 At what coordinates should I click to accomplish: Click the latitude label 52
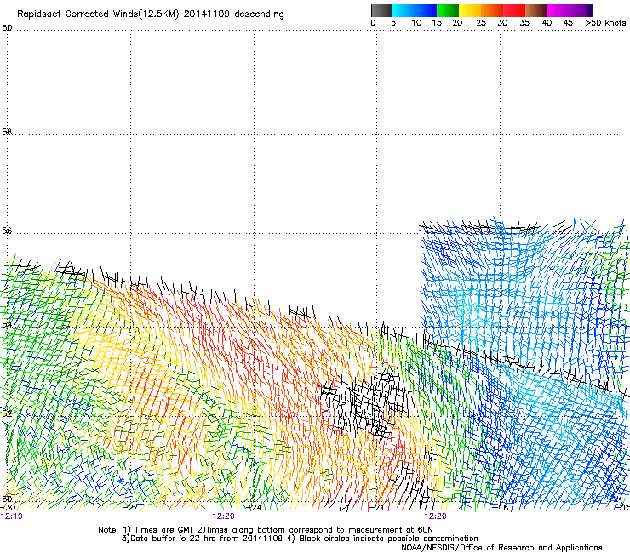(7, 413)
